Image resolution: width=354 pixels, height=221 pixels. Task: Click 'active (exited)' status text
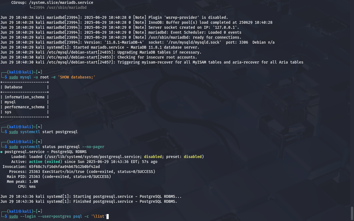tap(46, 162)
